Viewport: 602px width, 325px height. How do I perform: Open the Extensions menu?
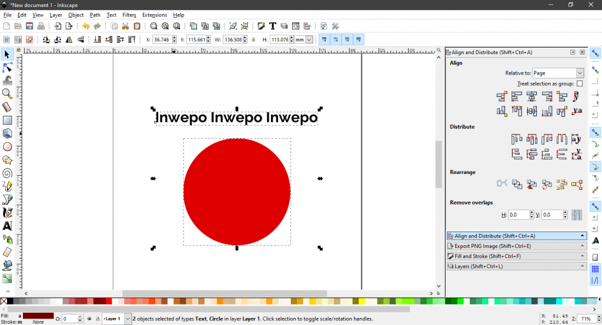click(x=154, y=15)
